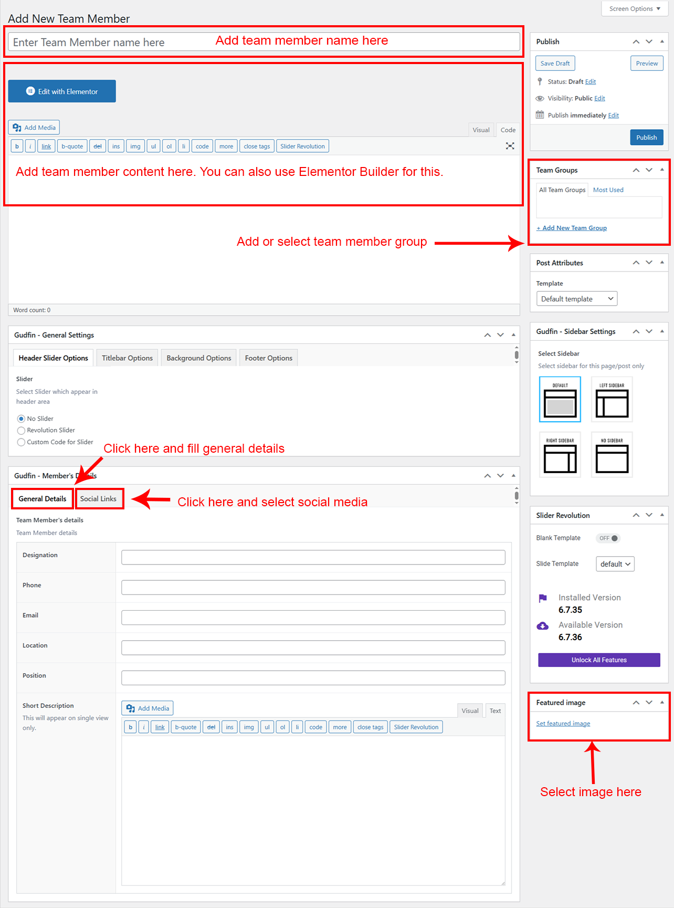
Task: Click the Designation input field
Action: (313, 557)
